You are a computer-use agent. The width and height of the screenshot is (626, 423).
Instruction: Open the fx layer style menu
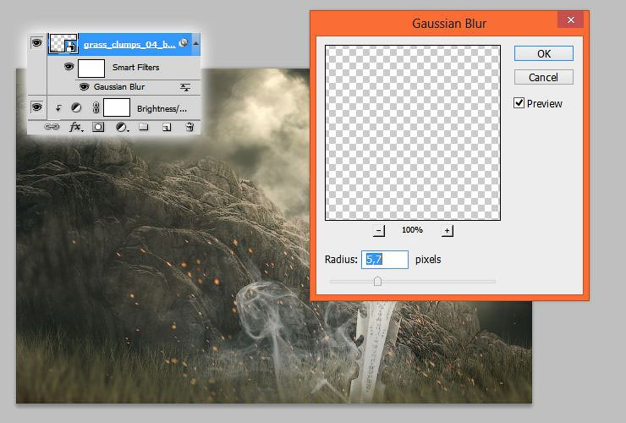pyautogui.click(x=76, y=128)
